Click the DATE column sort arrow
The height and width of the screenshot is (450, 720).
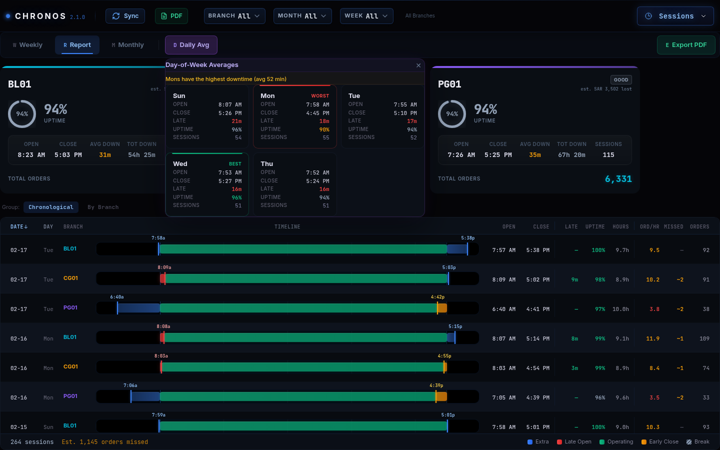(26, 227)
